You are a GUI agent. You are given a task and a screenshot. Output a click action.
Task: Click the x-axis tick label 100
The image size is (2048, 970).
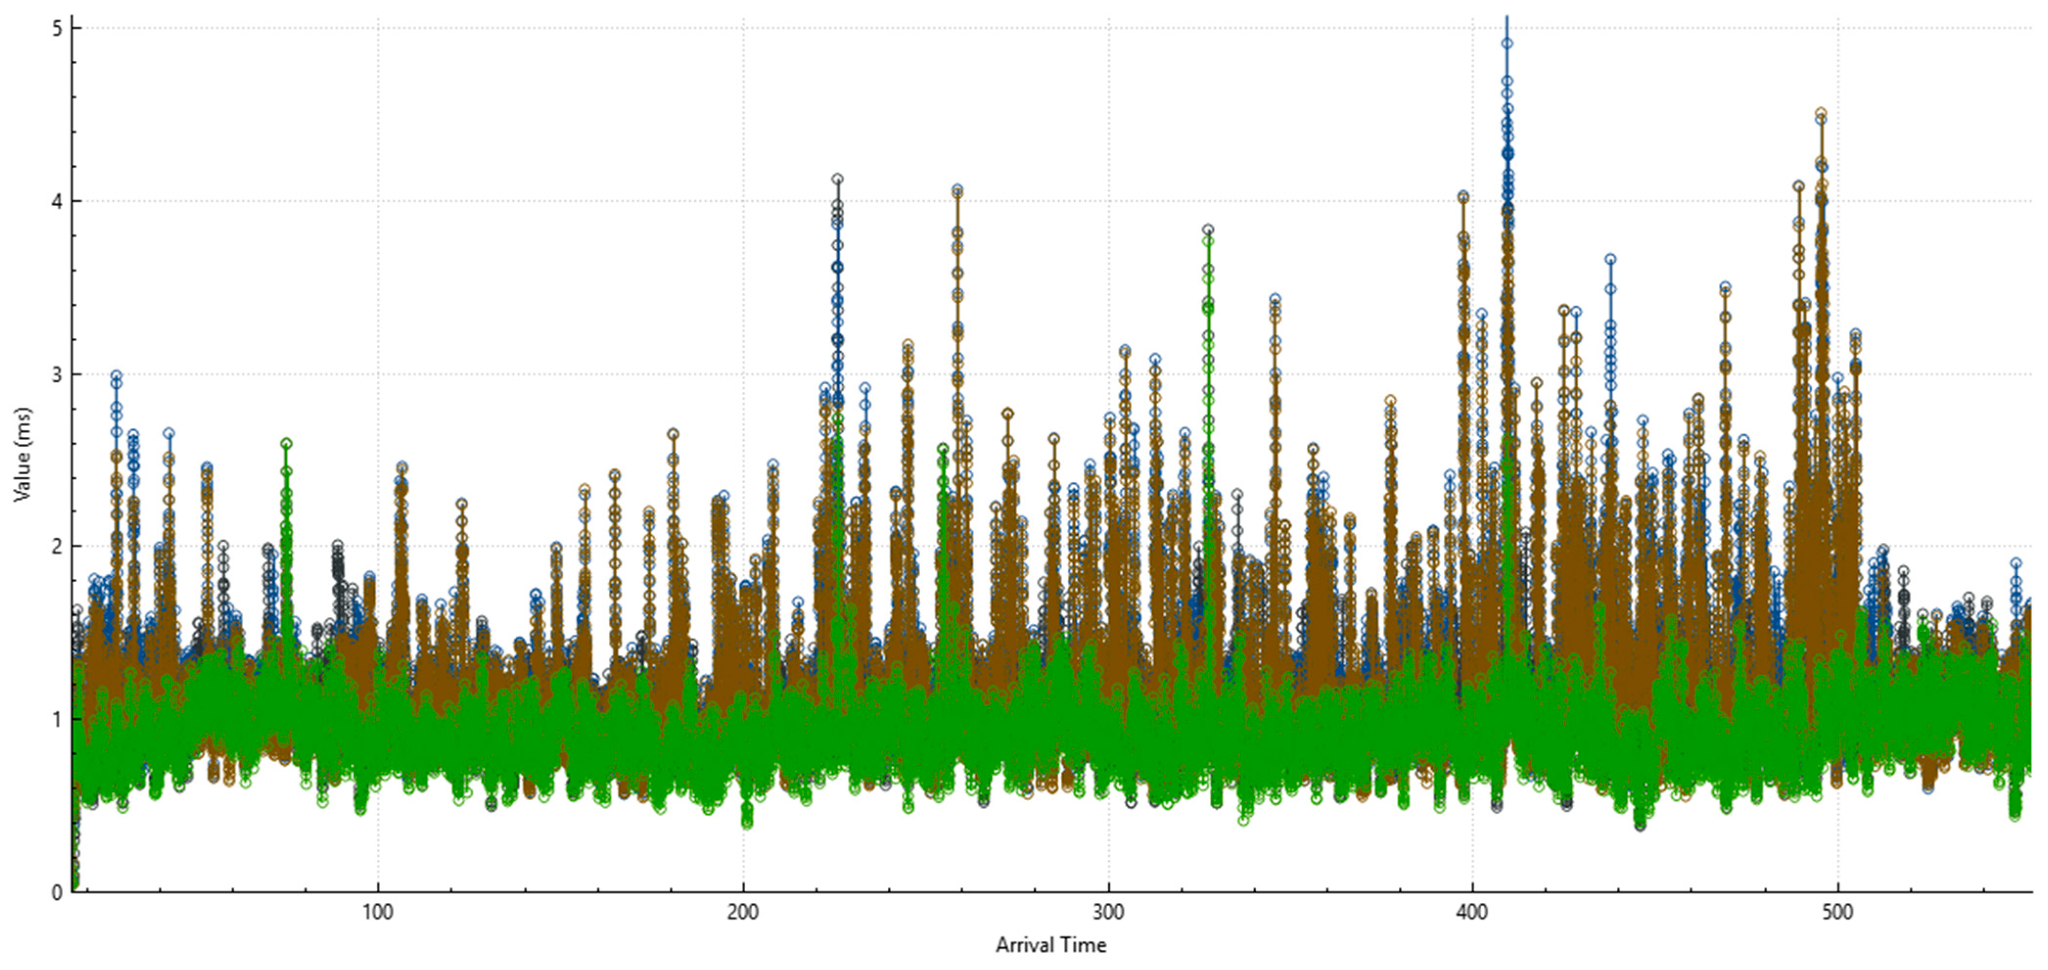click(378, 912)
